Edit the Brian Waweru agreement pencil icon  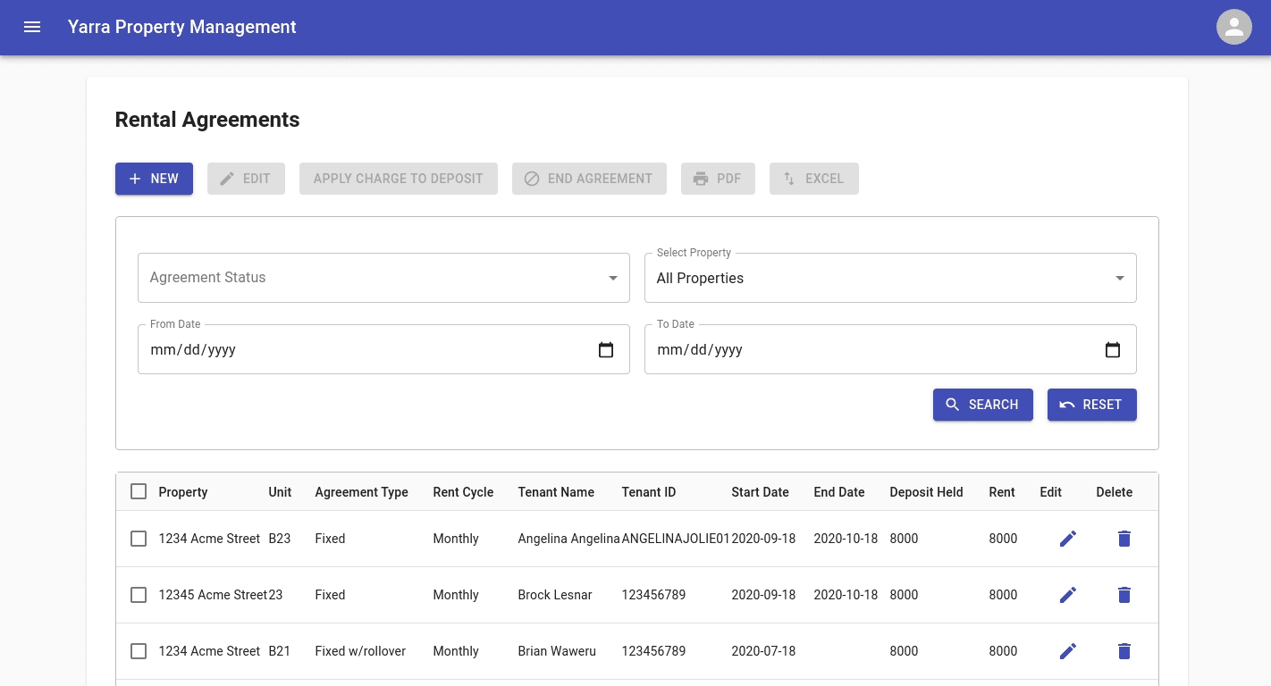pos(1068,651)
